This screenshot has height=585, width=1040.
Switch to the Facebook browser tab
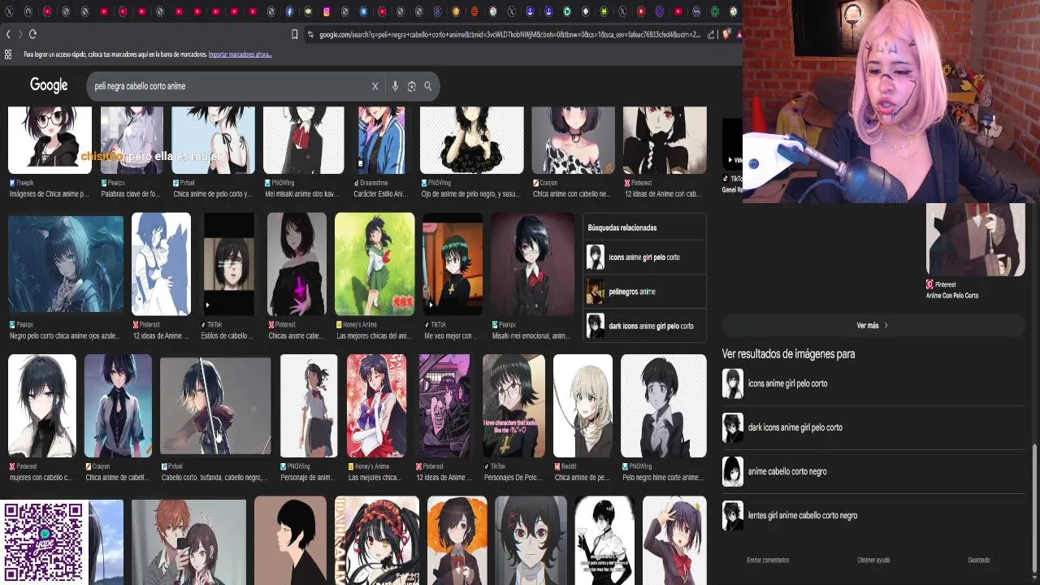[289, 11]
